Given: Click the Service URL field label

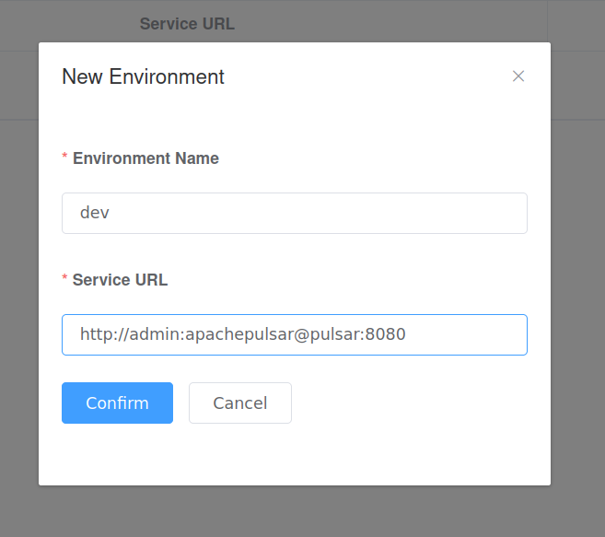Looking at the screenshot, I should [120, 280].
